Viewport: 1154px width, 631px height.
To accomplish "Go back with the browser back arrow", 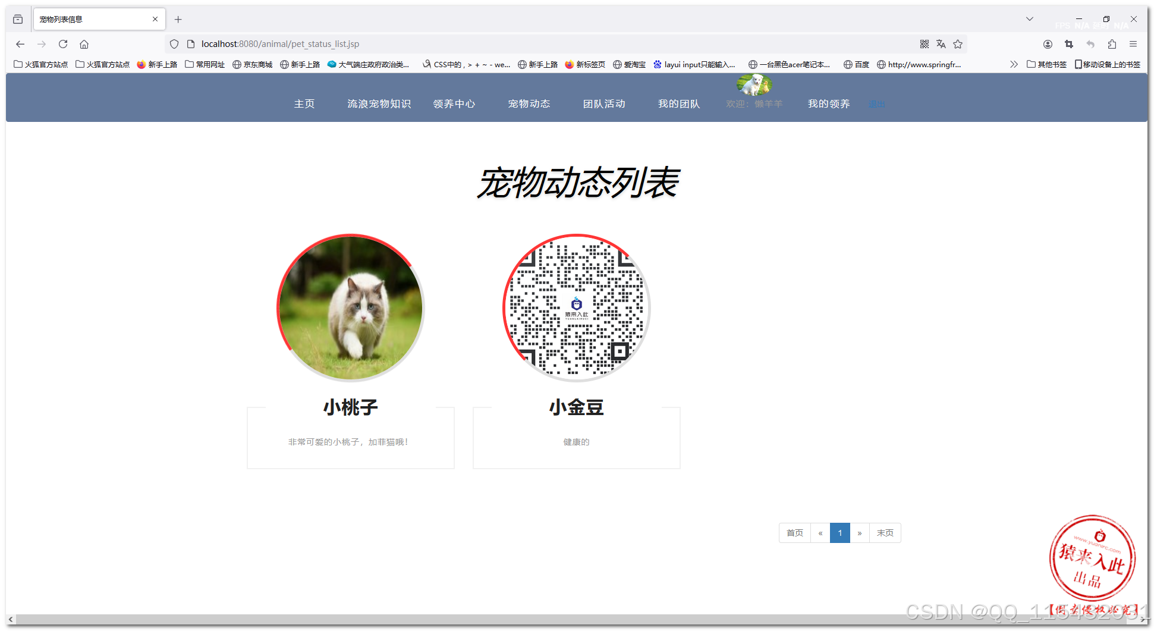I will (20, 44).
